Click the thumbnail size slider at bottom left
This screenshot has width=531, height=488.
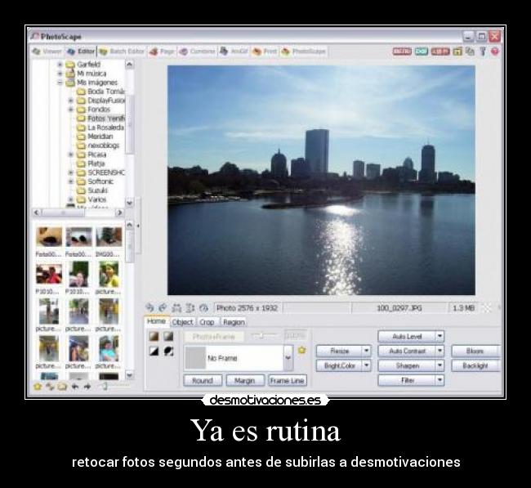pyautogui.click(x=114, y=386)
